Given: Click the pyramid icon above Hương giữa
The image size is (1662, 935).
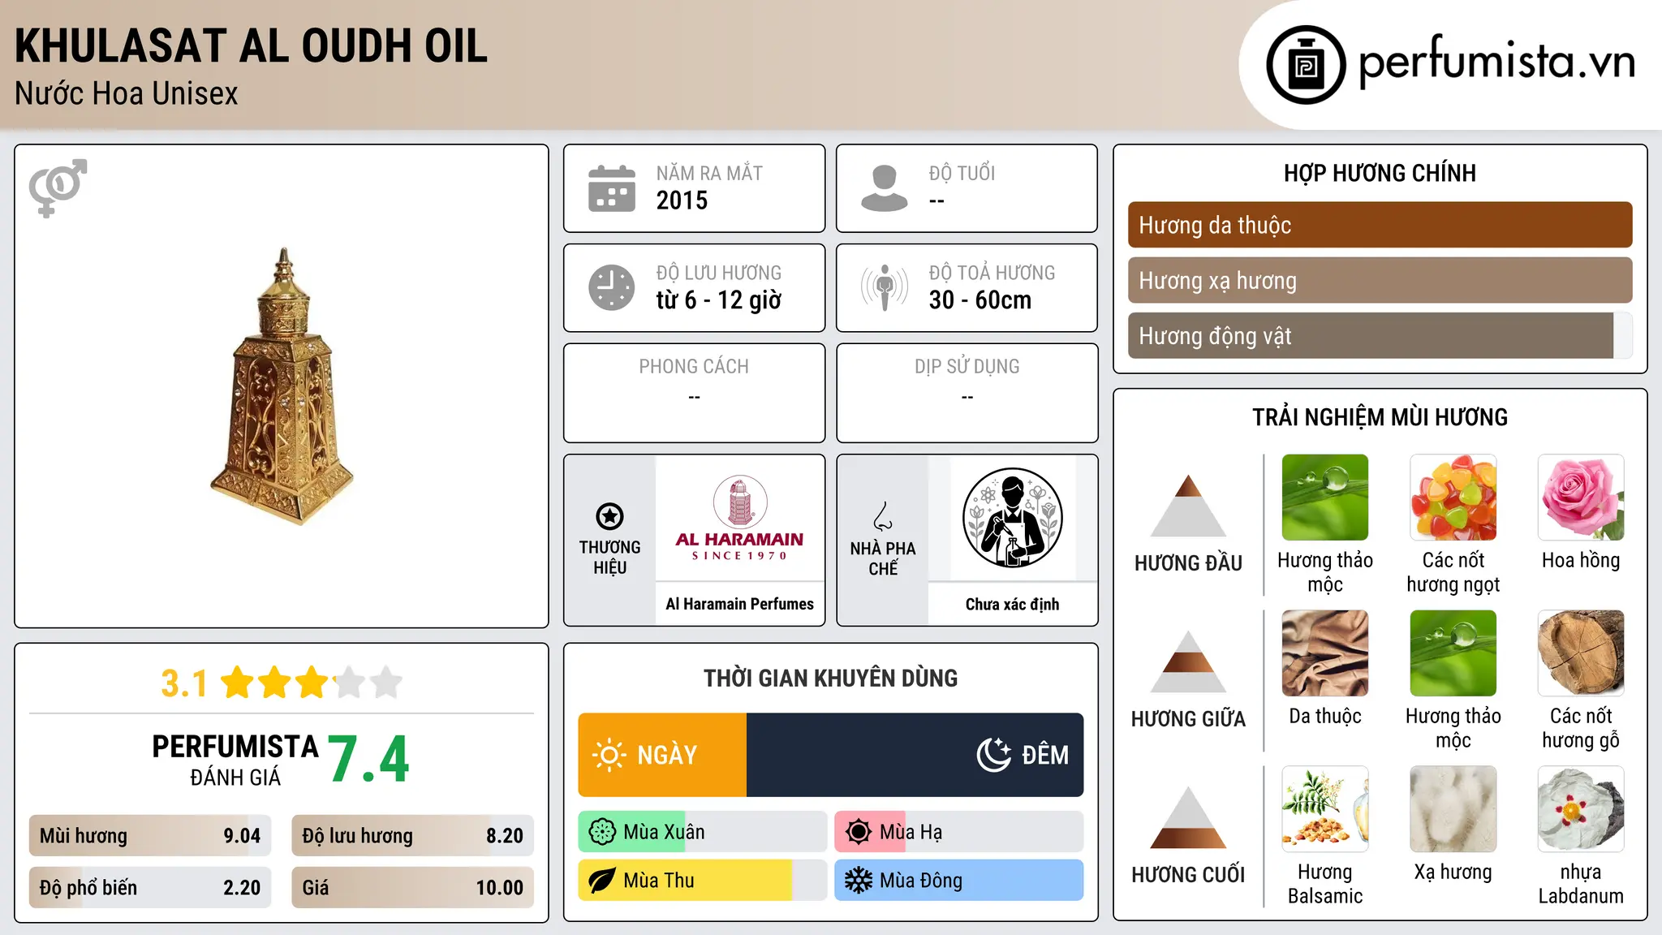Looking at the screenshot, I should [x=1188, y=661].
